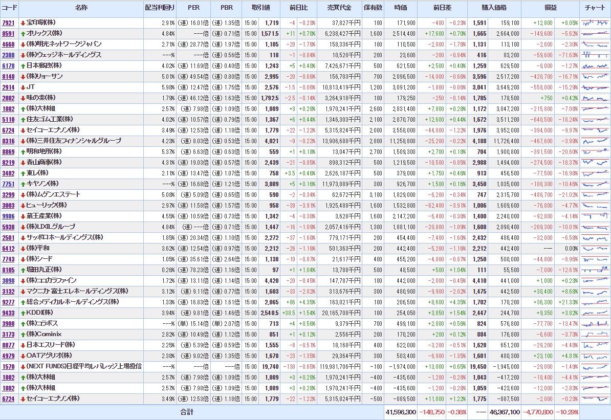Click the green up arrow beside オリックス(株)
Image resolution: width=611 pixels, height=420 pixels.
[23, 34]
